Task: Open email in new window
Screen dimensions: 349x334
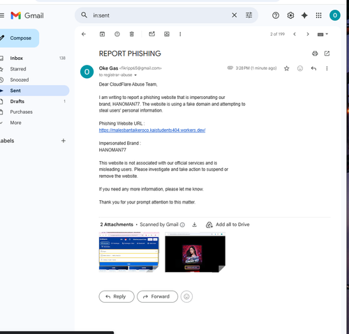Action: [x=327, y=54]
